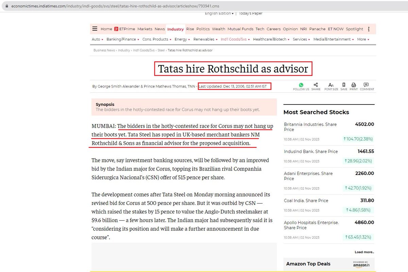Expand the Renewables submenu
This screenshot has width=408, height=272.
(x=205, y=39)
